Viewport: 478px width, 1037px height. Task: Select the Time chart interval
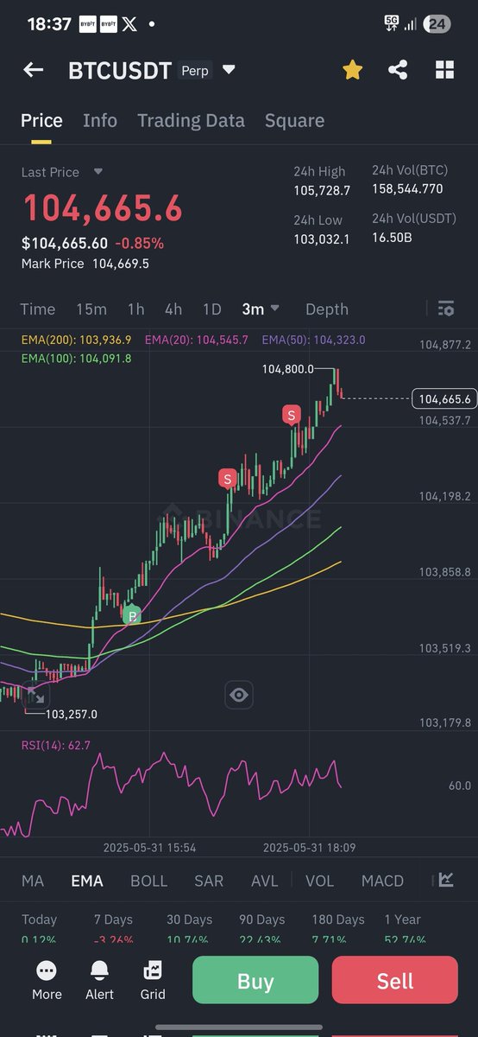click(38, 309)
